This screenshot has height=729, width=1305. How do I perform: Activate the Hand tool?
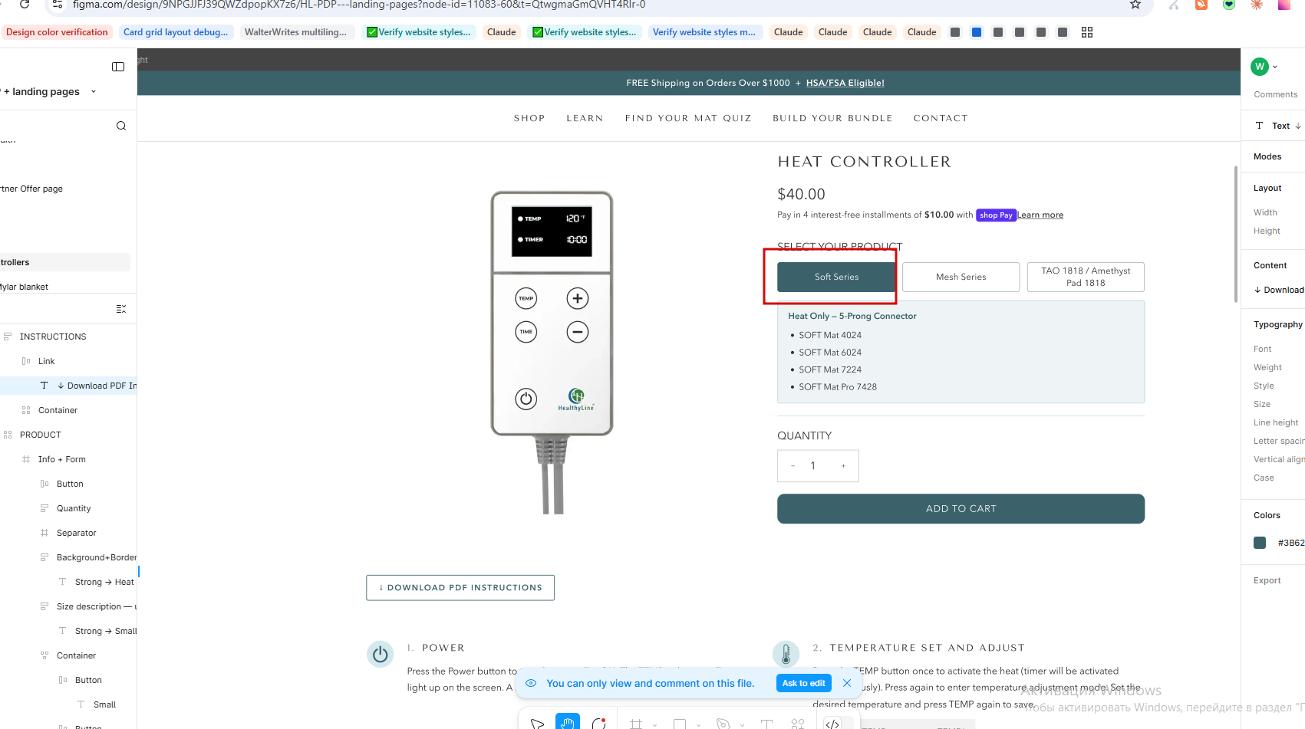pyautogui.click(x=568, y=722)
